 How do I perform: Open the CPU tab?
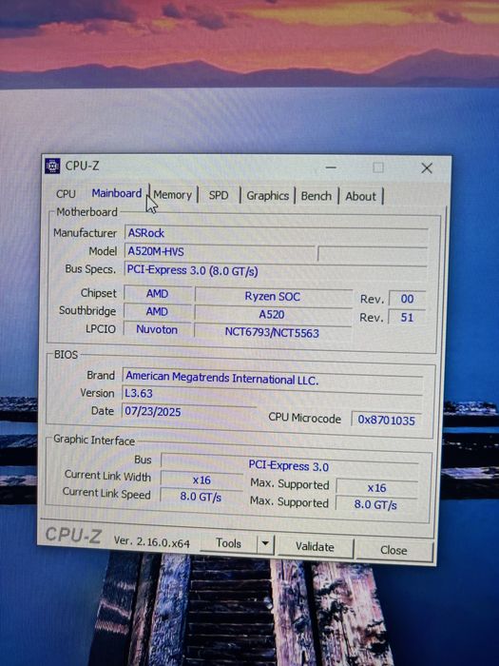pyautogui.click(x=66, y=194)
